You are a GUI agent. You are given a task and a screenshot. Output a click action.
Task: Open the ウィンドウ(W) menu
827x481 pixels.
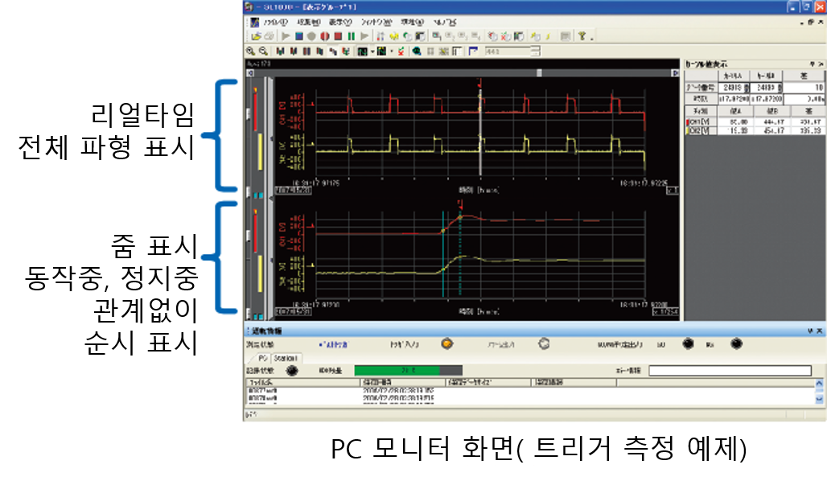click(x=376, y=23)
